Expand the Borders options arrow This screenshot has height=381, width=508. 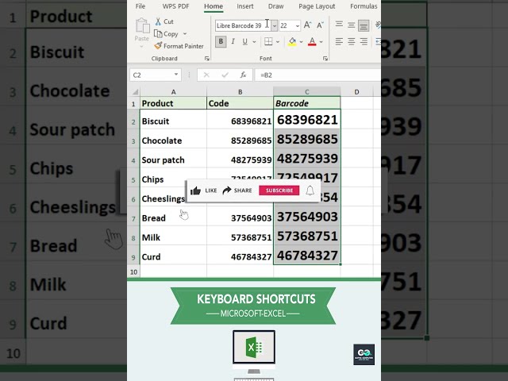pos(278,41)
